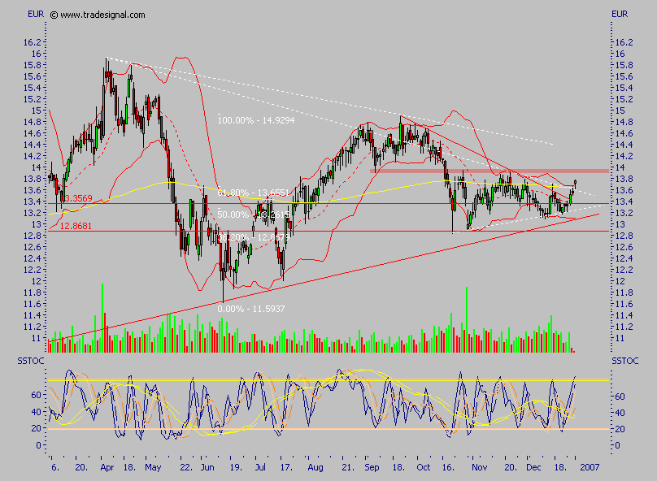Image resolution: width=657 pixels, height=481 pixels.
Task: Select the Jun marker on the date axis
Action: pyautogui.click(x=208, y=469)
